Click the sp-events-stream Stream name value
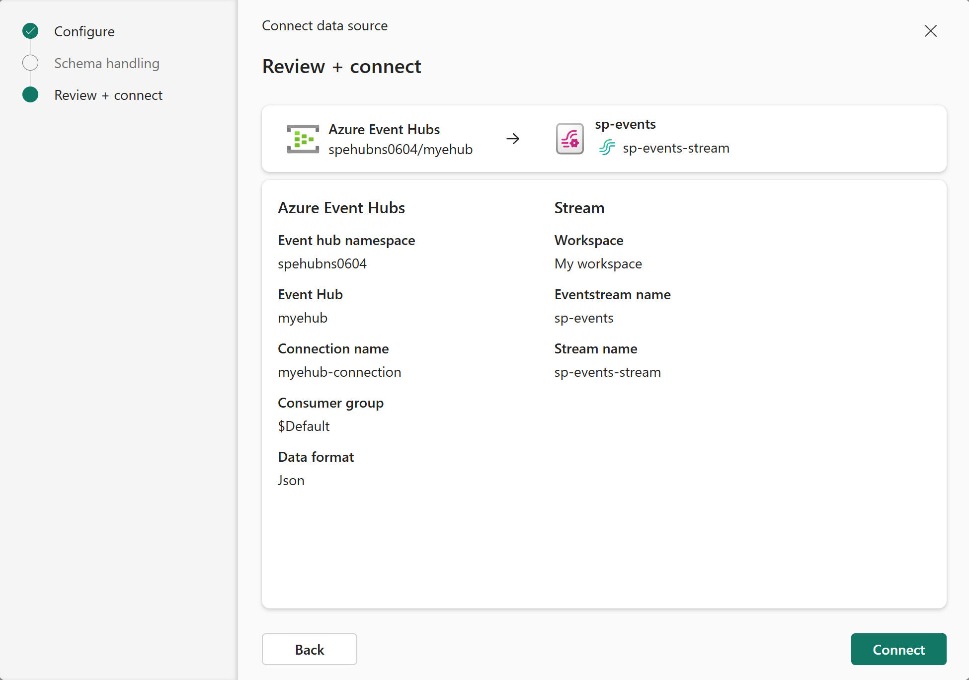This screenshot has width=969, height=680. (x=608, y=372)
